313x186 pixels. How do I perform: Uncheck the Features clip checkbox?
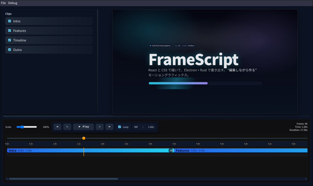click(x=10, y=31)
